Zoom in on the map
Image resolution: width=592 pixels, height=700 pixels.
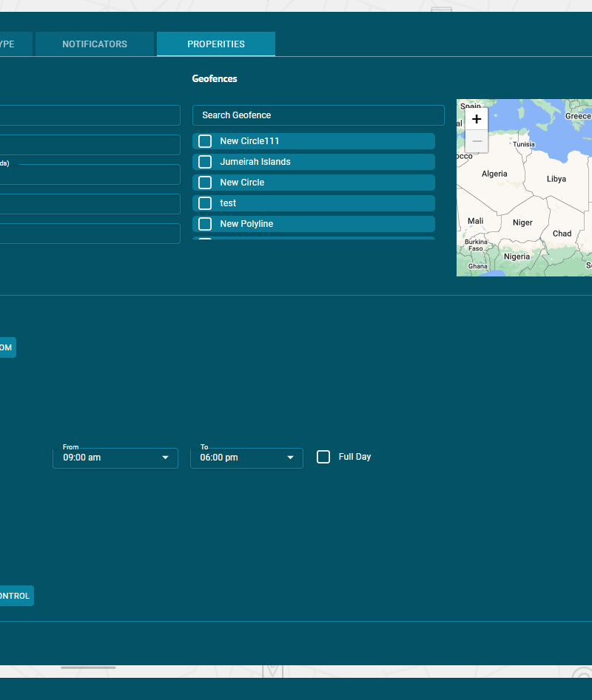point(477,119)
